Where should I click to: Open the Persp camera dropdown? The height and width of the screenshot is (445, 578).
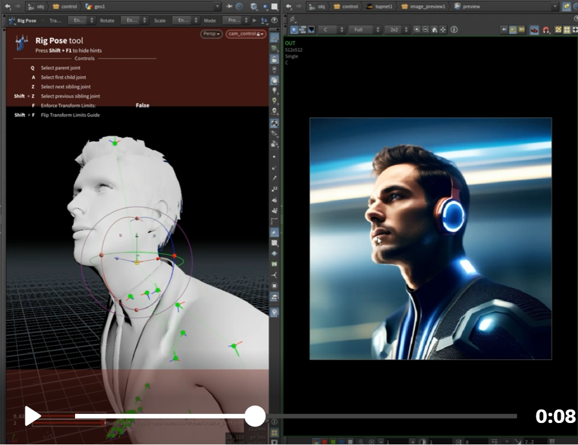pos(212,34)
